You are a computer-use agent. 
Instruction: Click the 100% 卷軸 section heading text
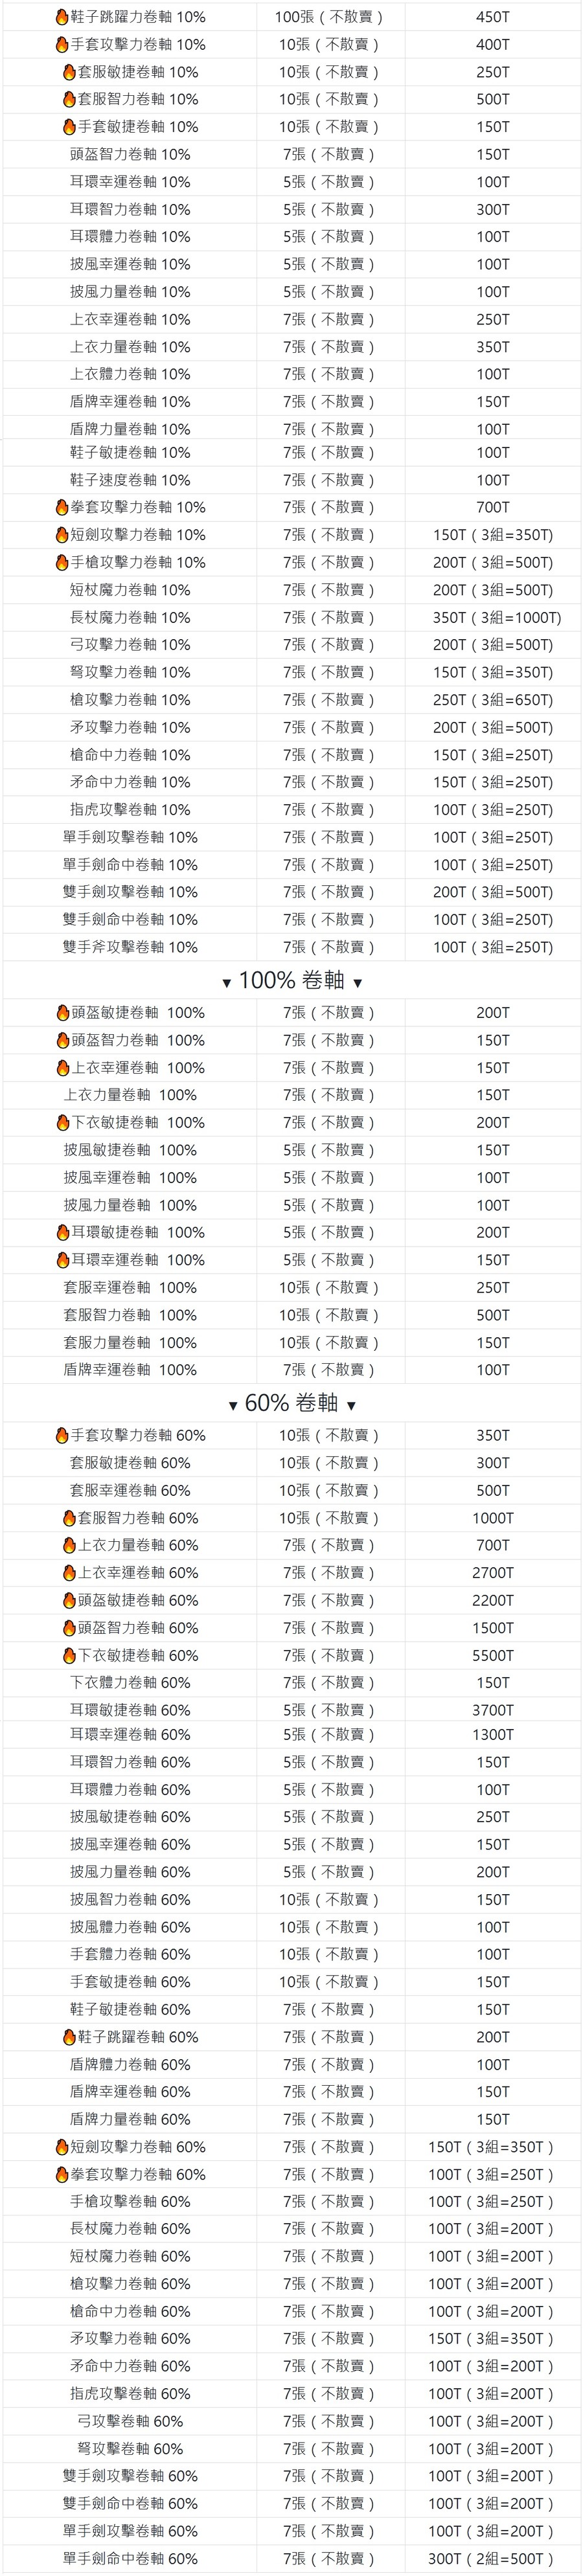pyautogui.click(x=292, y=981)
